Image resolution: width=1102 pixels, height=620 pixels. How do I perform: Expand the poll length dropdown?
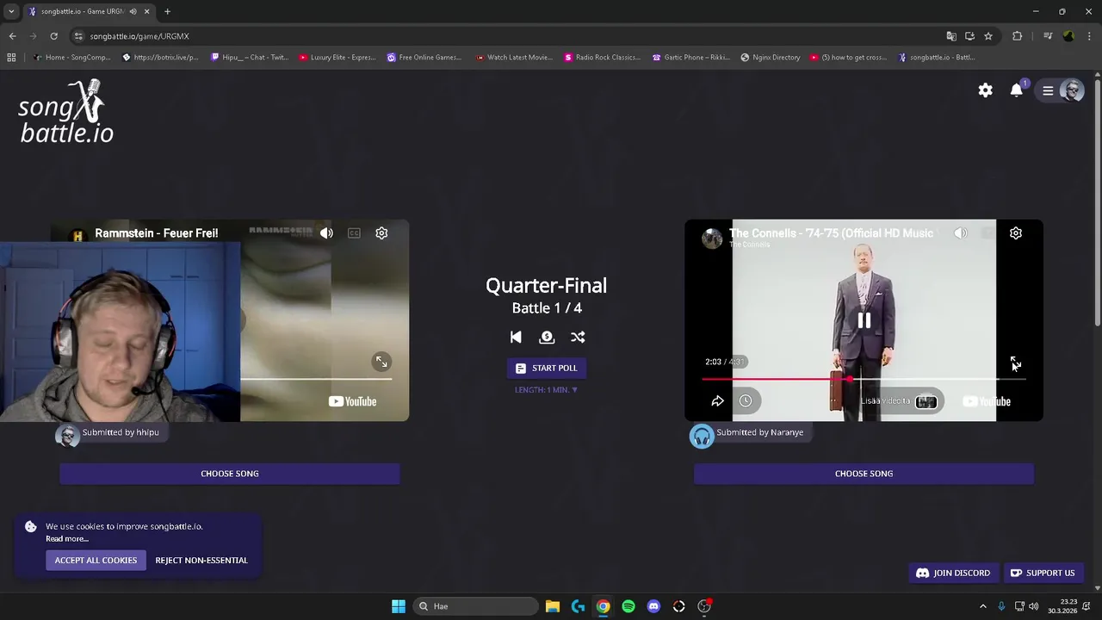tap(547, 390)
